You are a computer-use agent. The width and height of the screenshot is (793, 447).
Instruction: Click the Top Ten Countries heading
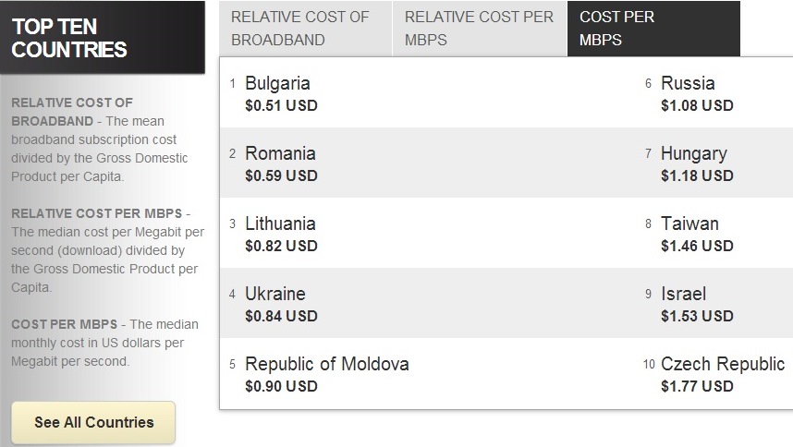point(69,38)
